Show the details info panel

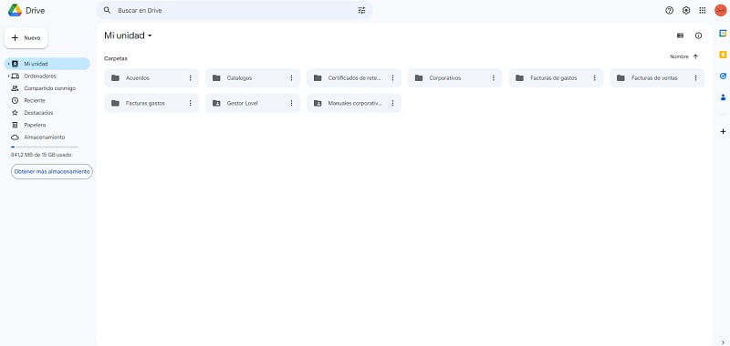[698, 36]
